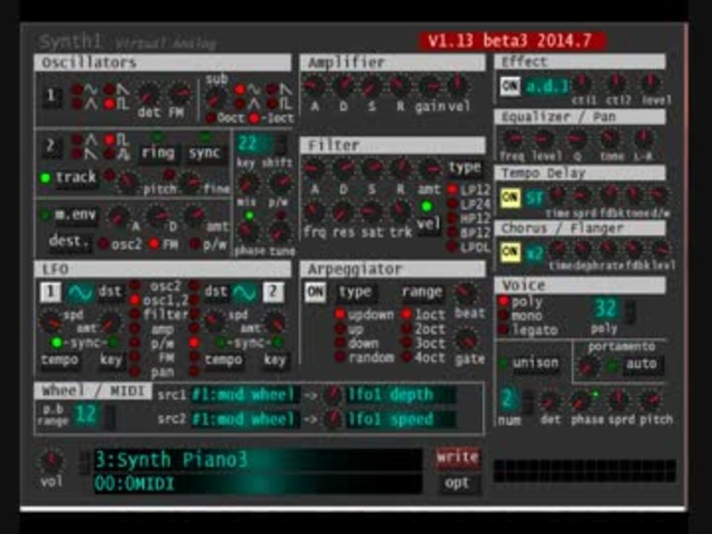Choose the random arpeggiator type
Image resolution: width=712 pixels, height=534 pixels.
coord(340,357)
